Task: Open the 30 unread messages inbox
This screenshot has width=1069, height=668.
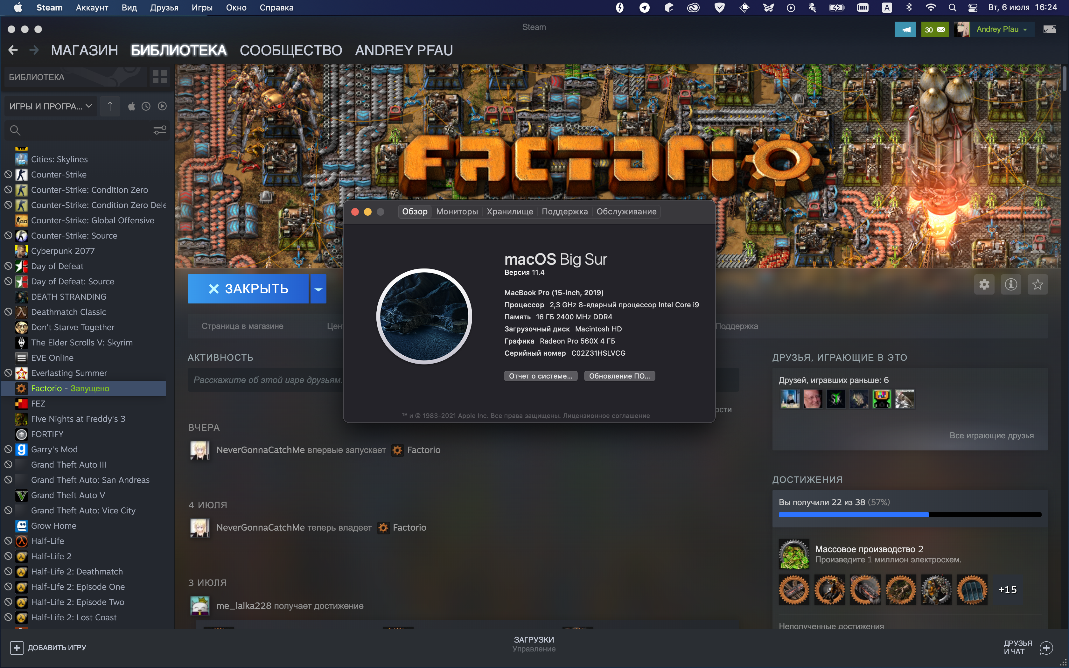Action: click(935, 30)
